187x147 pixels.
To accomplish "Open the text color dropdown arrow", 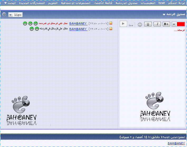I will [x=174, y=24].
